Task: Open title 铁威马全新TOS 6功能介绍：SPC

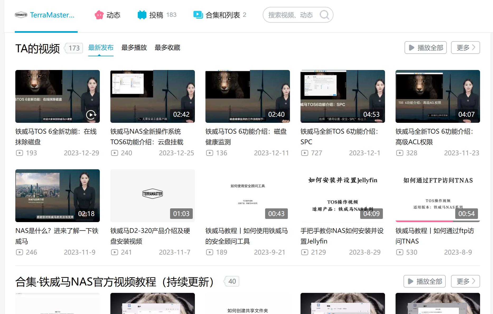Action: (339, 137)
